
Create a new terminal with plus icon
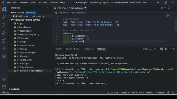coord(155,49)
